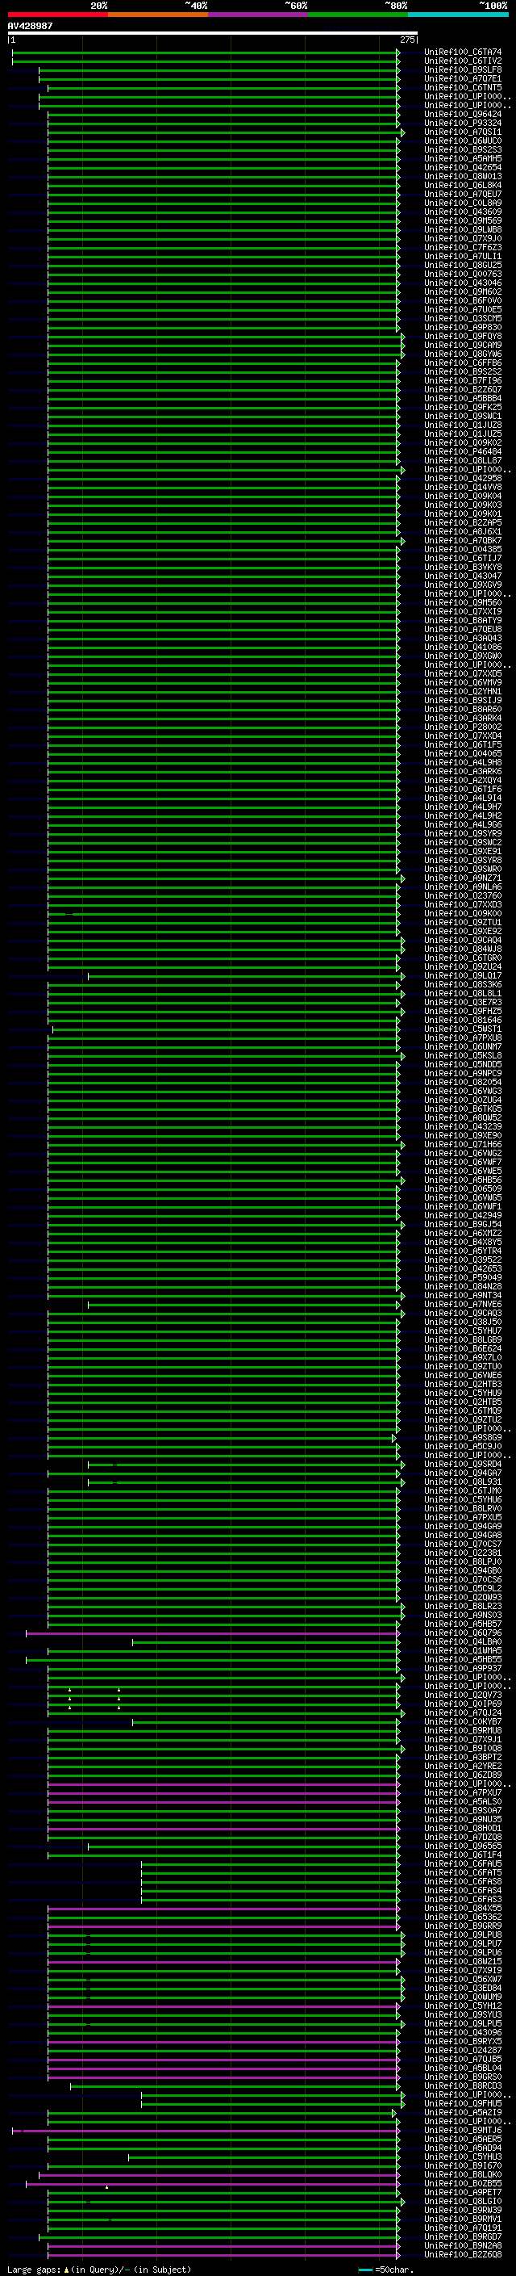
Task: Select the UniRef100_Q84WJ8 entry
Action: 463,949
